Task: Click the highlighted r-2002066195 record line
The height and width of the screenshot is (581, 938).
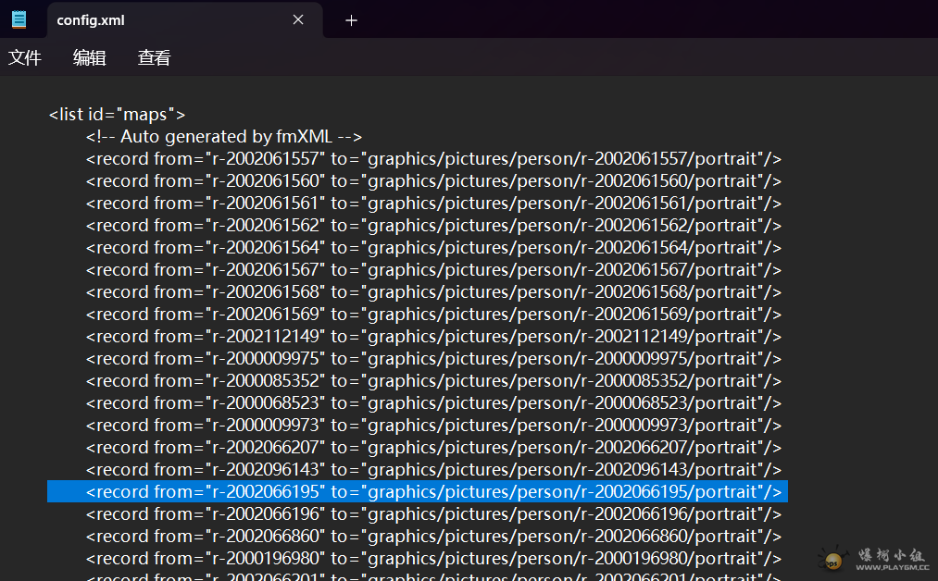Action: point(433,492)
